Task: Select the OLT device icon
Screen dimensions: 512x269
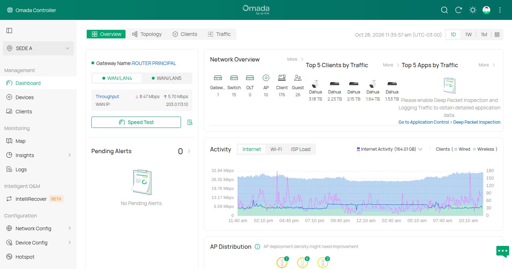Action: tap(250, 77)
